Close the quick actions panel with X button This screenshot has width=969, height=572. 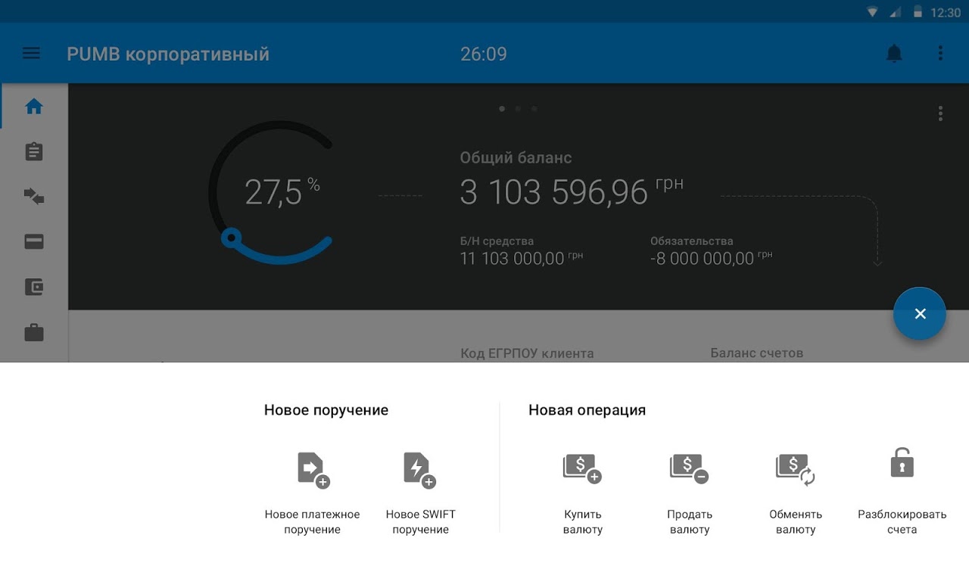(920, 313)
